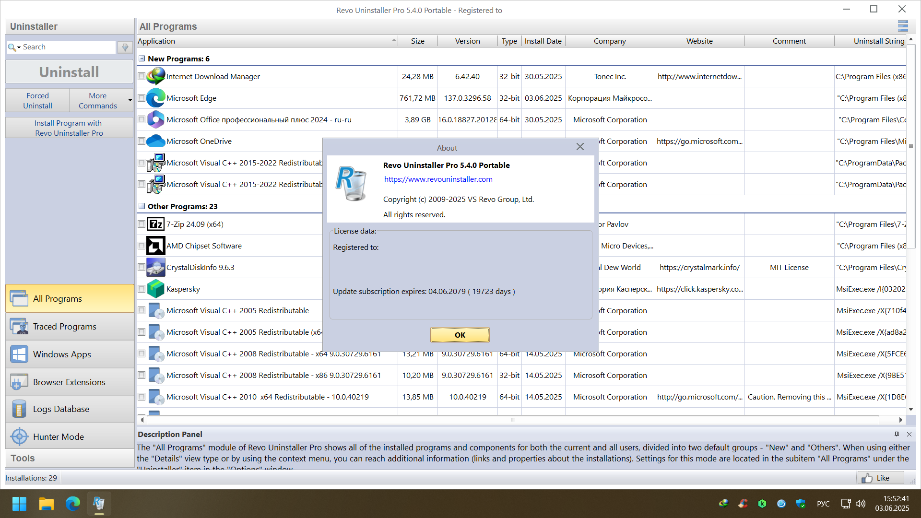Screen dimensions: 921x518
Task: Click Visual C++ 2008 x64 Redistributable icon
Action: tap(156, 353)
